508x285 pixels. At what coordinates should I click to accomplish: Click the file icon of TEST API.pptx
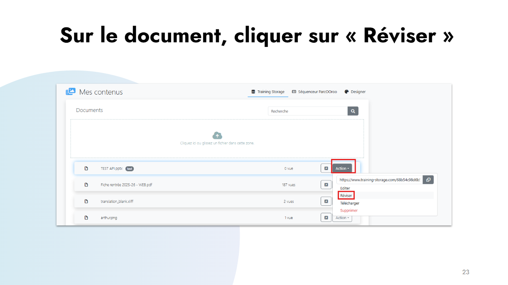coord(86,168)
